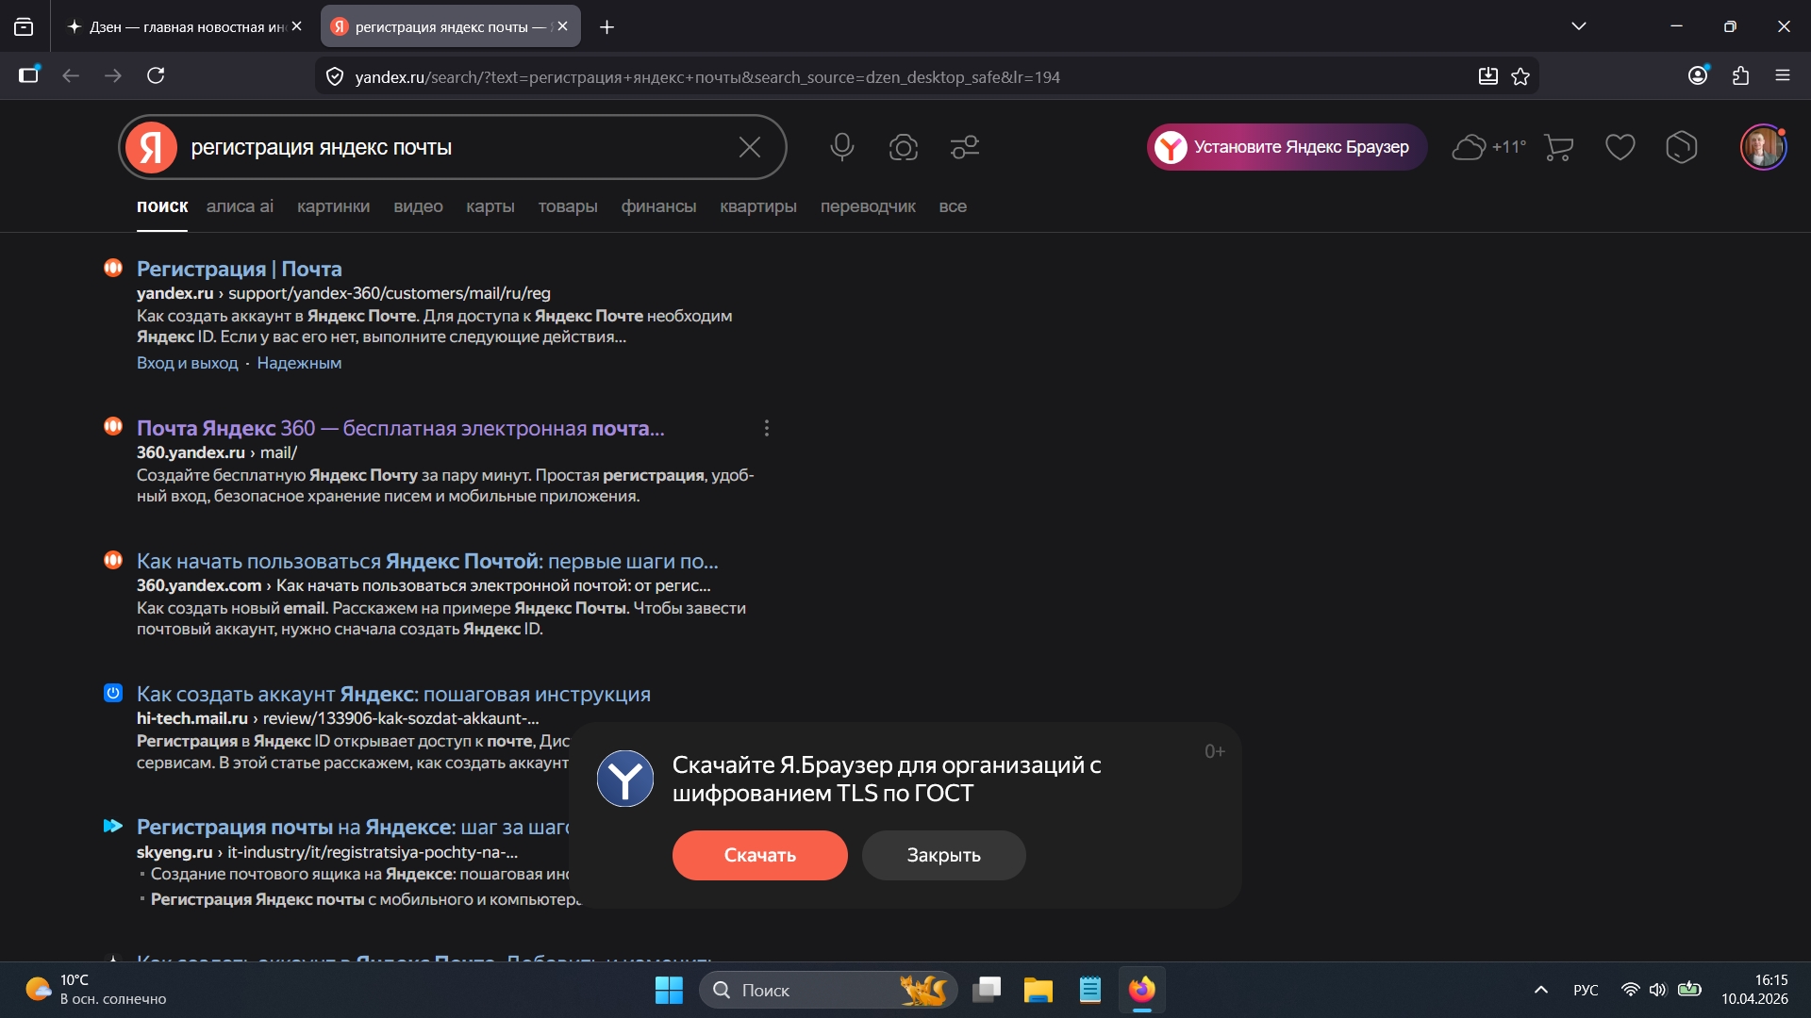This screenshot has height=1018, width=1811.
Task: Click the Скачать button
Action: (x=759, y=855)
